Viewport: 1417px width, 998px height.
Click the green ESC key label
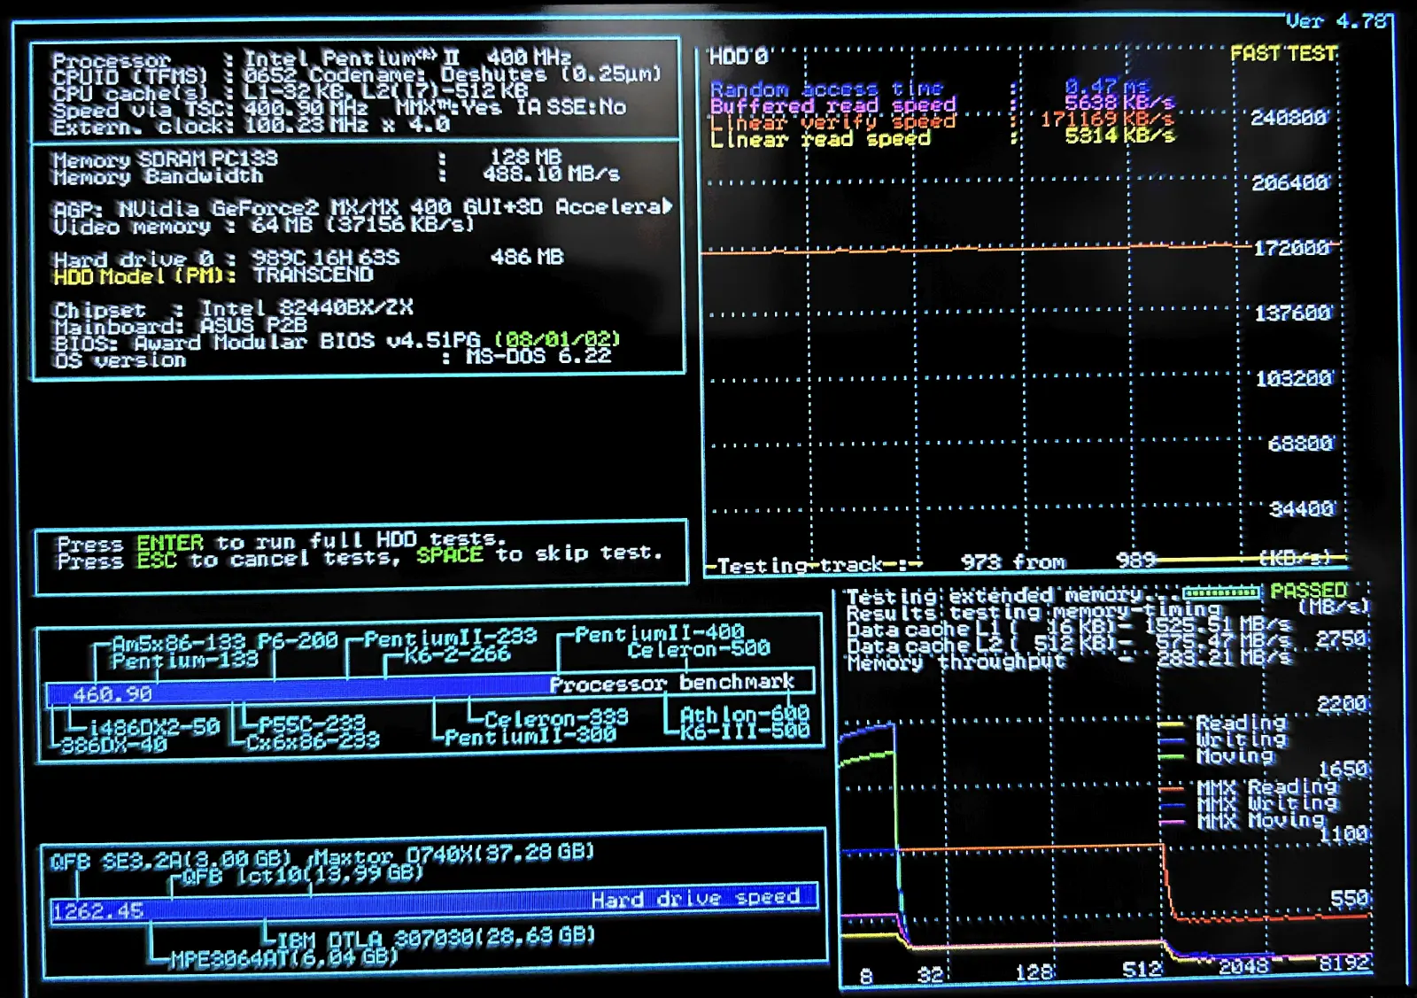[156, 561]
